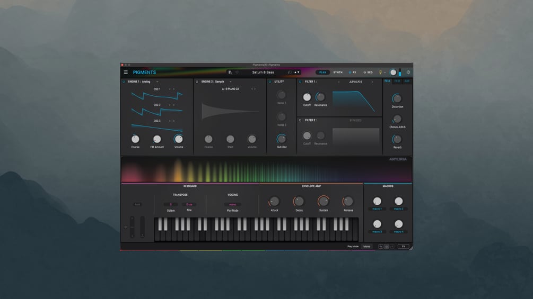Click the CPU meter percentage button

pyautogui.click(x=403, y=247)
